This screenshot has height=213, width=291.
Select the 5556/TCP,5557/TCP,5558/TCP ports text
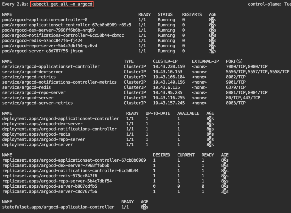(257, 72)
